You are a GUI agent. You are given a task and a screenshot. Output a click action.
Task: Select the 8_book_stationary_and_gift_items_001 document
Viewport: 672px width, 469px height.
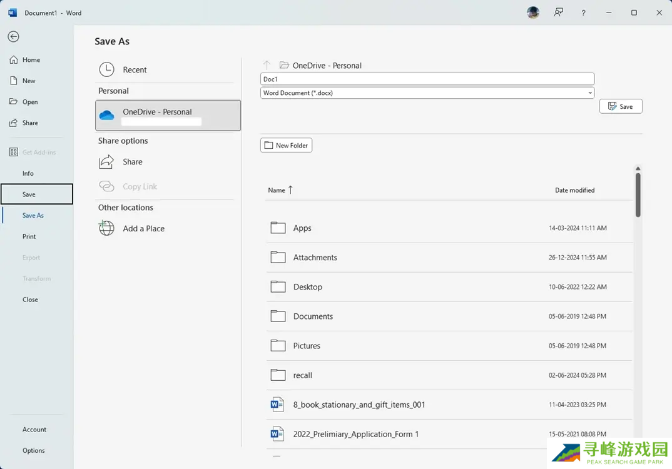click(x=359, y=405)
